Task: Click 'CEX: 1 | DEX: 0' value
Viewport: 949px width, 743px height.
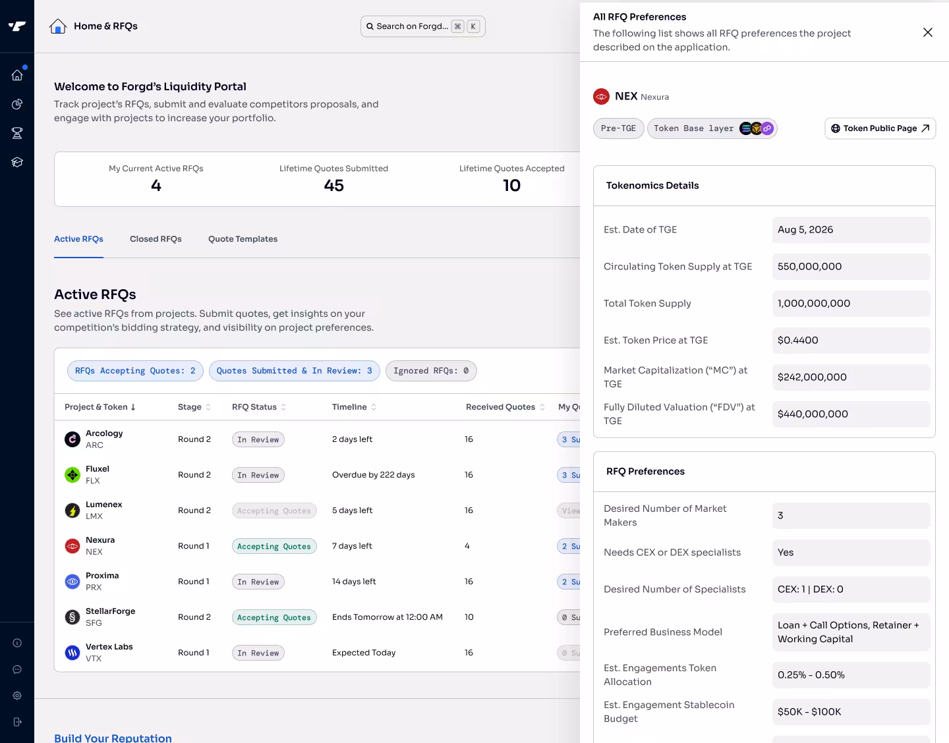Action: [851, 590]
